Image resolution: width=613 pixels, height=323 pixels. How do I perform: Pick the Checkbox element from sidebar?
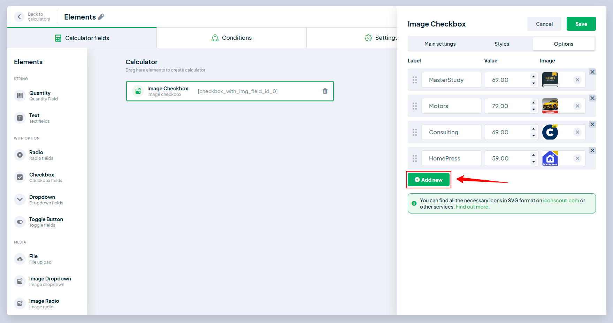(x=41, y=177)
